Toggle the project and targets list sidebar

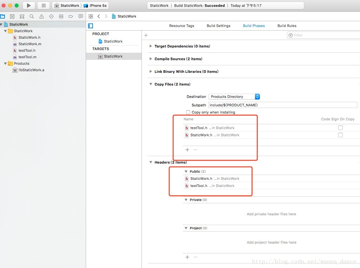coord(90,26)
